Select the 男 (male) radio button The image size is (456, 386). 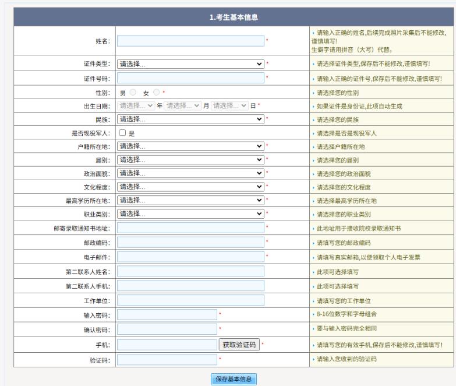tap(133, 92)
